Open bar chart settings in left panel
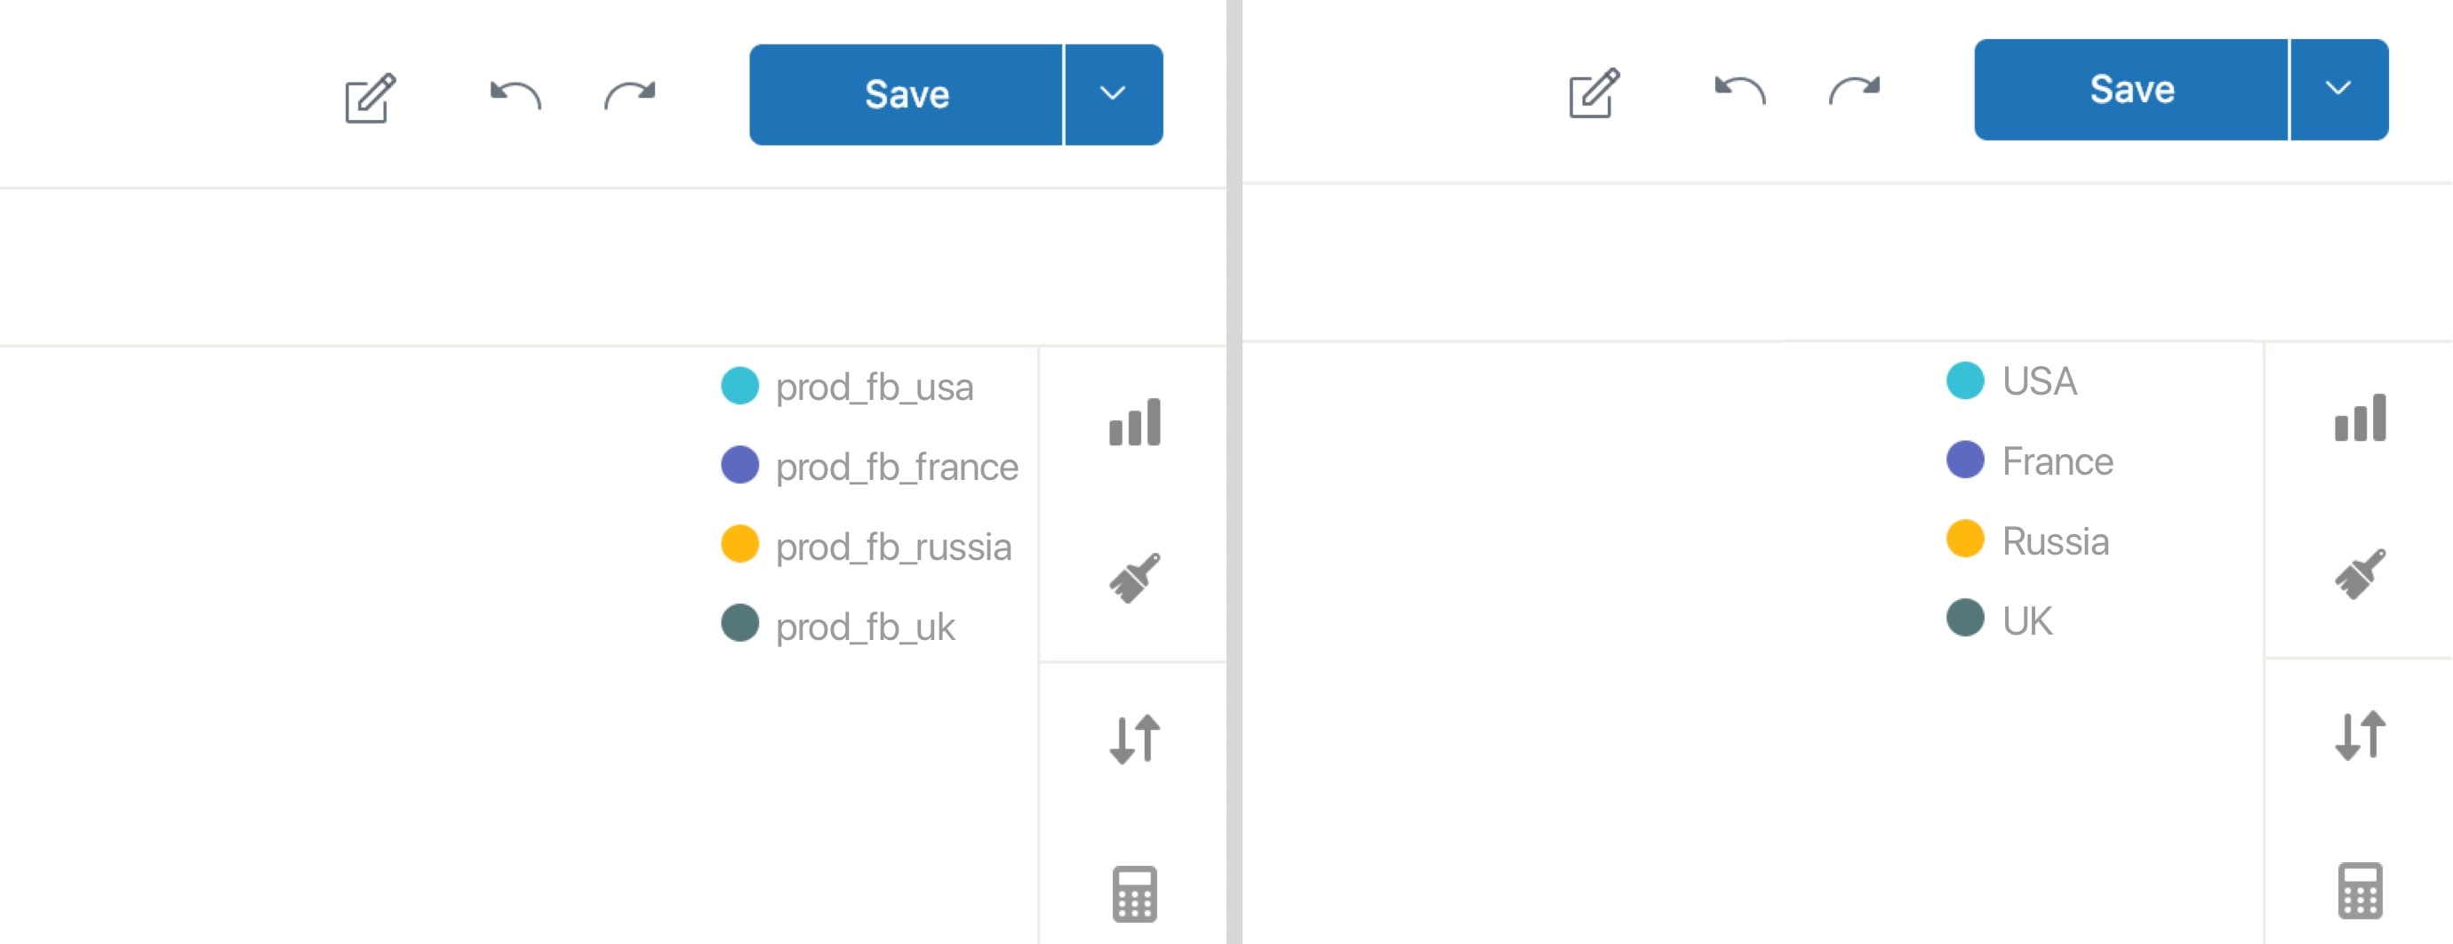This screenshot has width=2453, height=944. point(1134,422)
